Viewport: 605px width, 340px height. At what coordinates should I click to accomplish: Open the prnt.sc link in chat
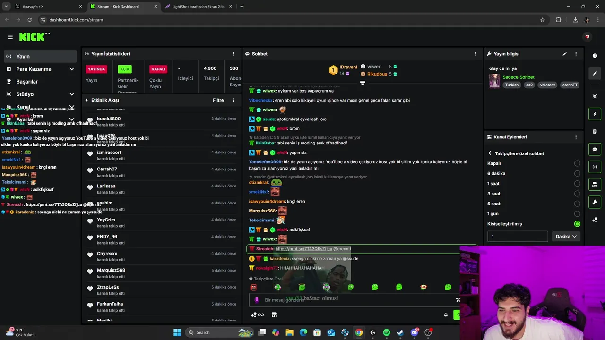pyautogui.click(x=303, y=249)
